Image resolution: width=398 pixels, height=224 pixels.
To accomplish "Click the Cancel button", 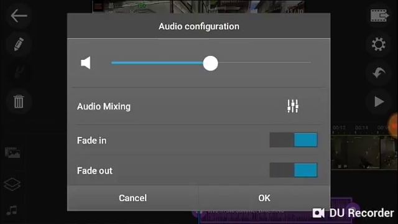I will point(132,198).
